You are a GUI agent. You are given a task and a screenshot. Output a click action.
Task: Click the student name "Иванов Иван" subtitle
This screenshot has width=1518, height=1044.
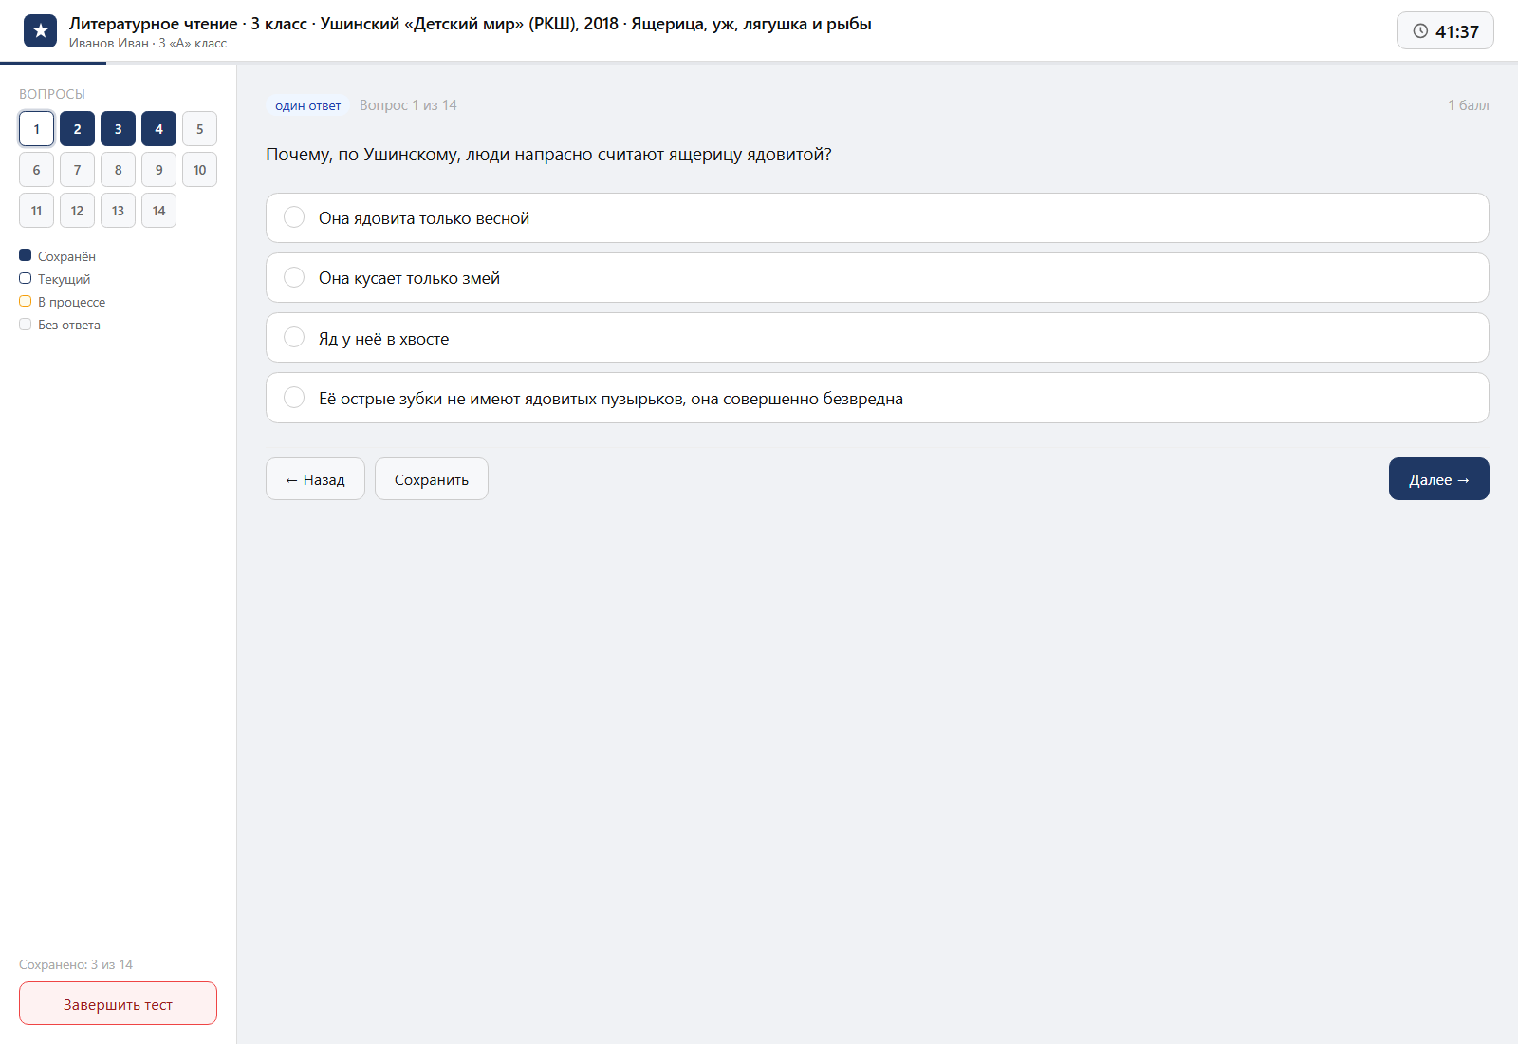click(148, 44)
